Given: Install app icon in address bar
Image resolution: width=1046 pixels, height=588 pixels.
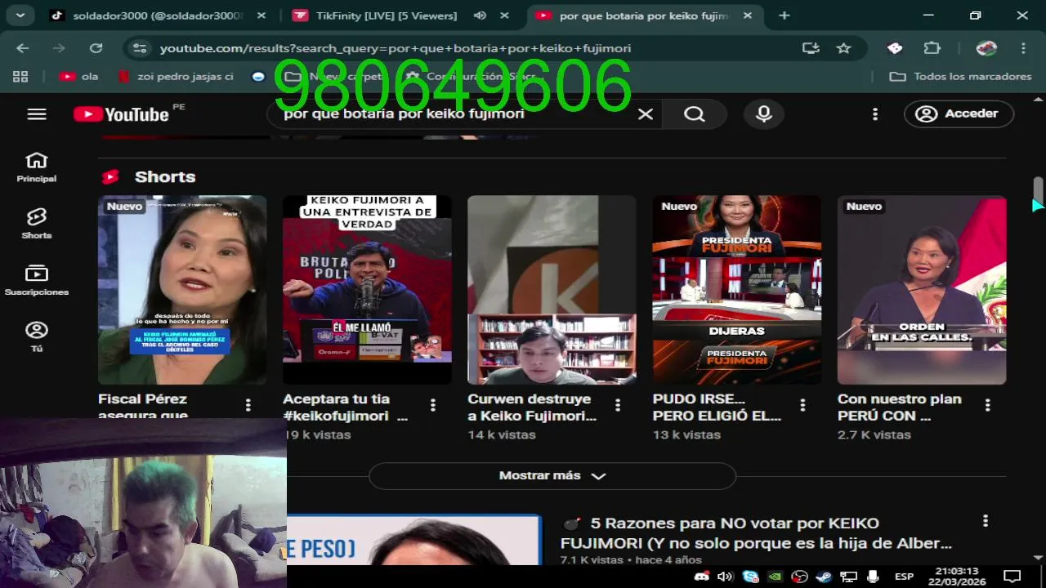Looking at the screenshot, I should tap(811, 48).
